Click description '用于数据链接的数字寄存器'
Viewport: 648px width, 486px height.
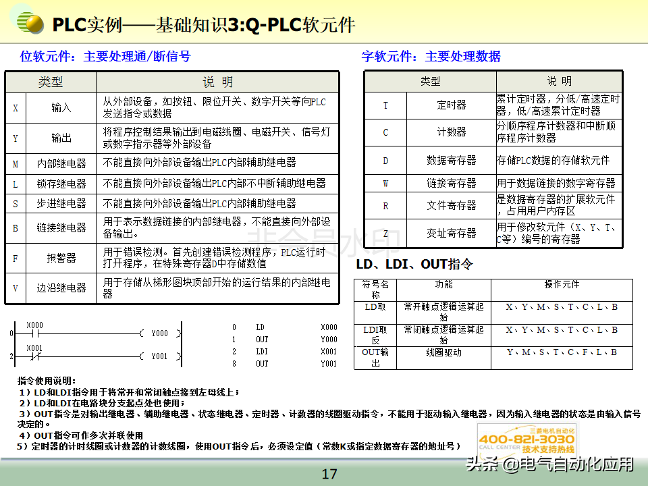pos(556,183)
